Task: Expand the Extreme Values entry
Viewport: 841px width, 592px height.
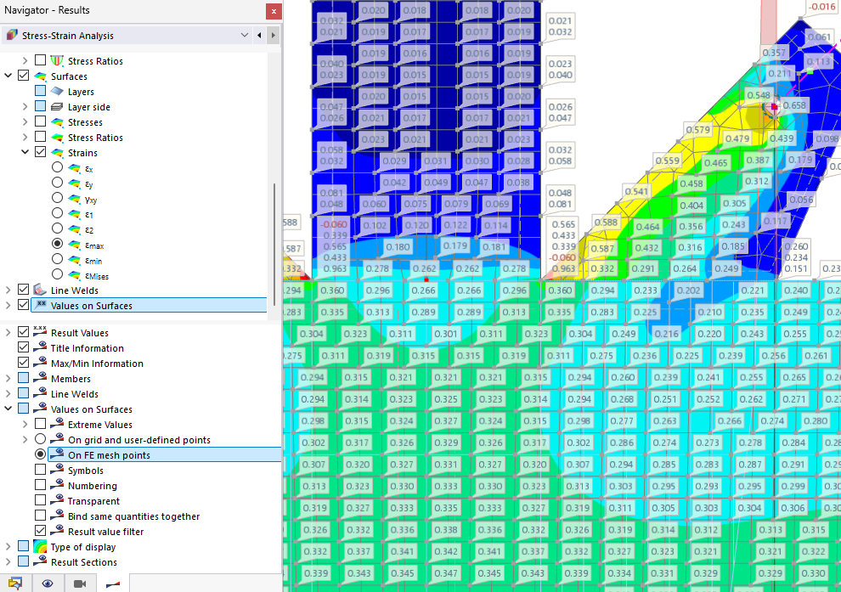Action: [24, 425]
